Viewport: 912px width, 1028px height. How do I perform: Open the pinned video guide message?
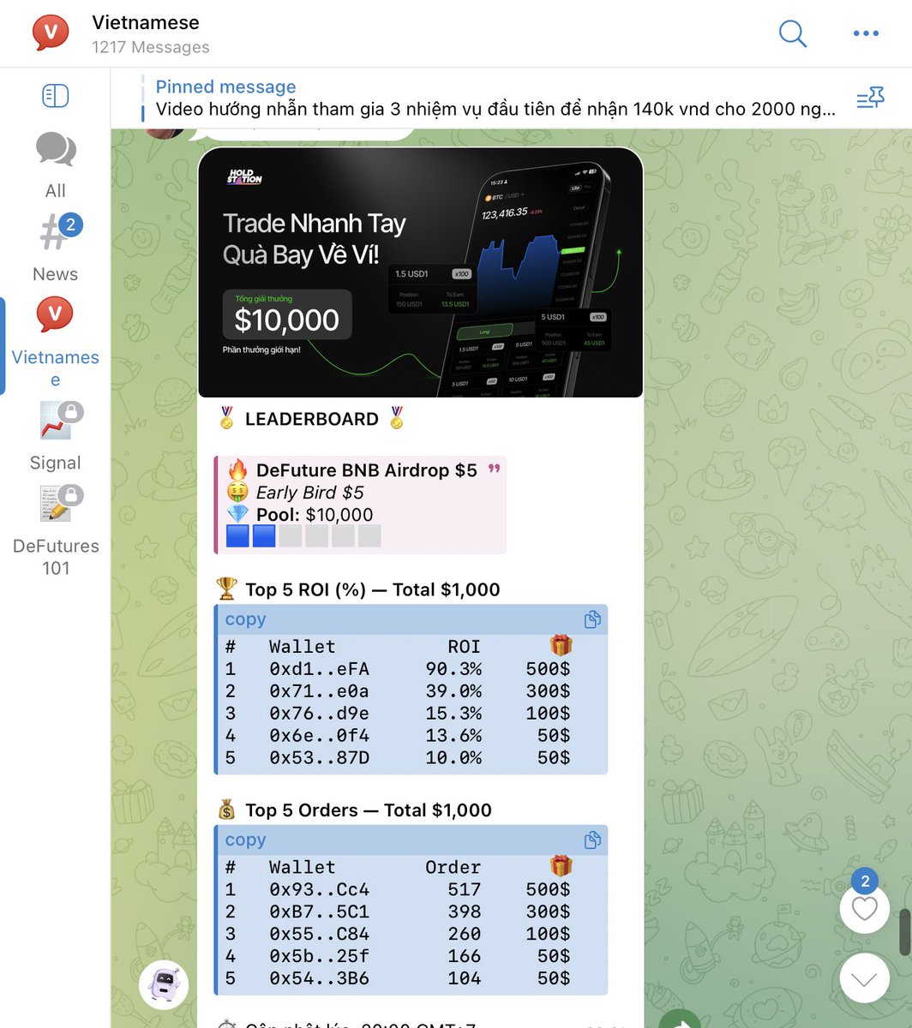pos(495,99)
